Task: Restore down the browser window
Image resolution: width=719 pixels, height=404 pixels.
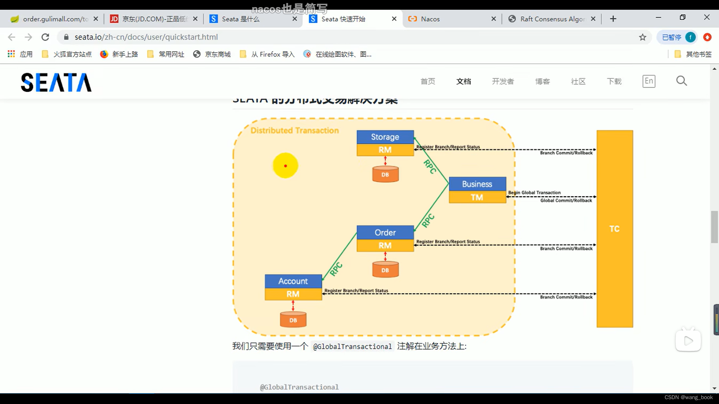Action: click(683, 18)
